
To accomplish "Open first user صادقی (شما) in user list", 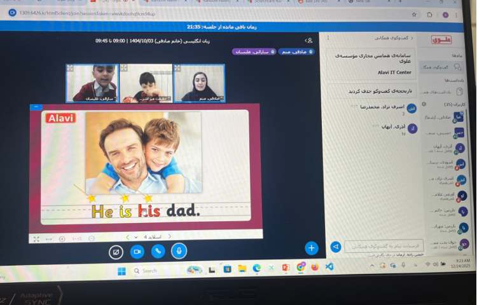I will click(x=444, y=118).
